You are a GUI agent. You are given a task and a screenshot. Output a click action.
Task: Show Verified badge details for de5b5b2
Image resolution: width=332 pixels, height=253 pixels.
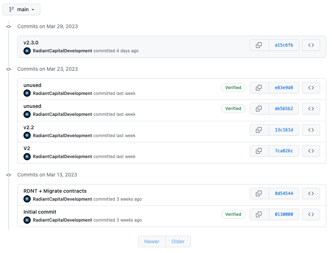(x=233, y=109)
